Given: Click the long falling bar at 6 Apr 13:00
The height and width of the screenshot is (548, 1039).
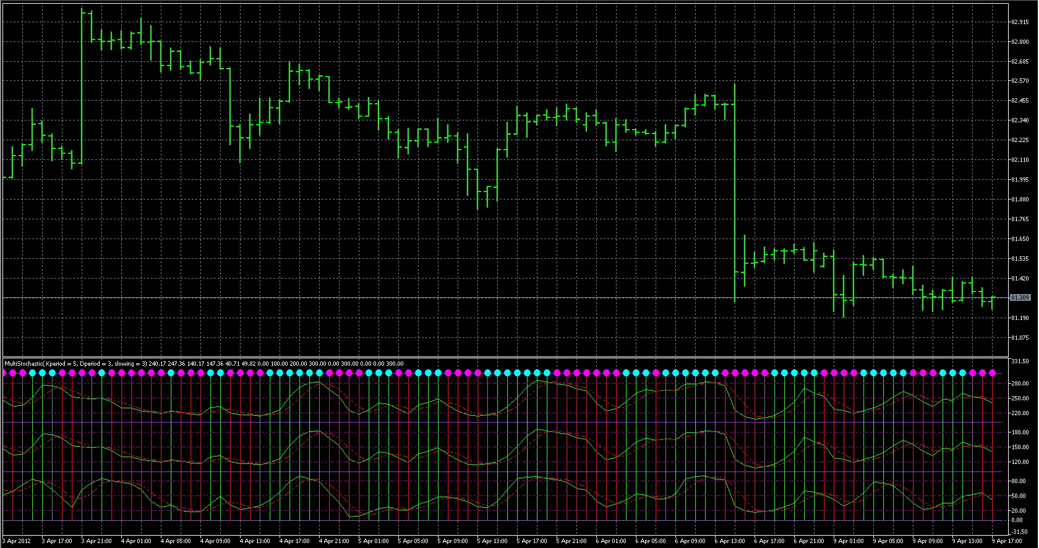Looking at the screenshot, I should click(735, 192).
